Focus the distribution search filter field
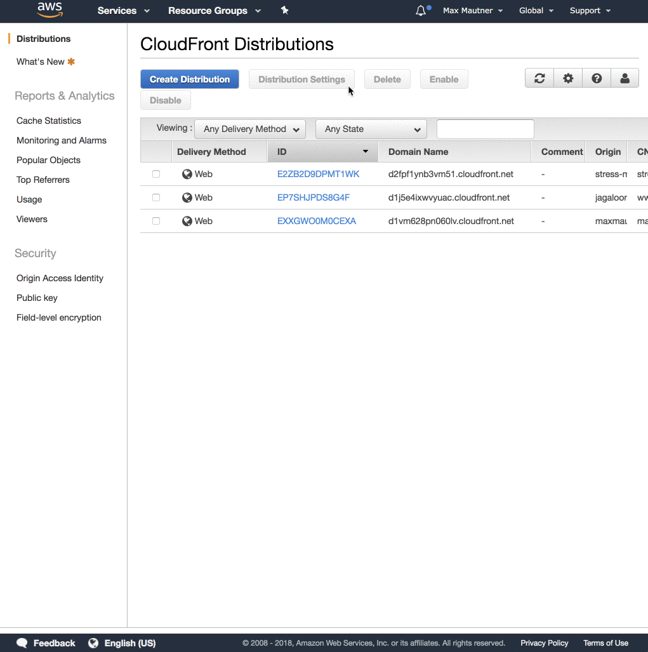 pyautogui.click(x=485, y=129)
